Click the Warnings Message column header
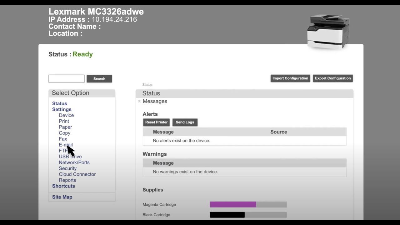 coord(163,163)
